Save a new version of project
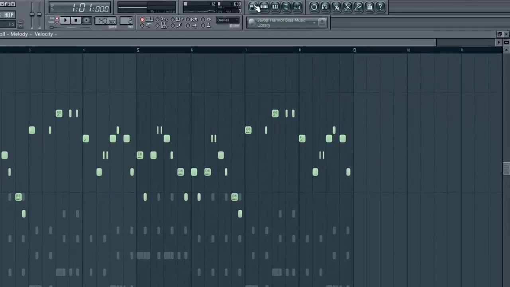 click(x=325, y=7)
